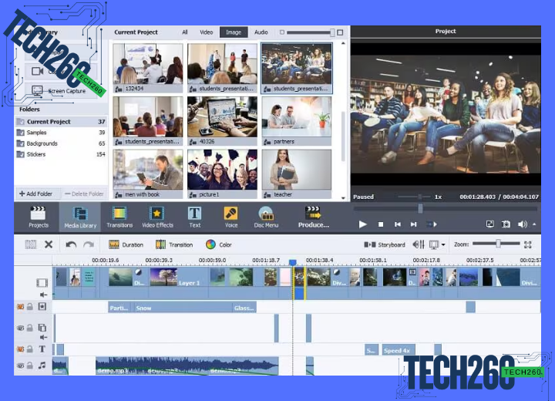Expand the preview volume dropdown arrow
Image resolution: width=555 pixels, height=401 pixels.
534,224
